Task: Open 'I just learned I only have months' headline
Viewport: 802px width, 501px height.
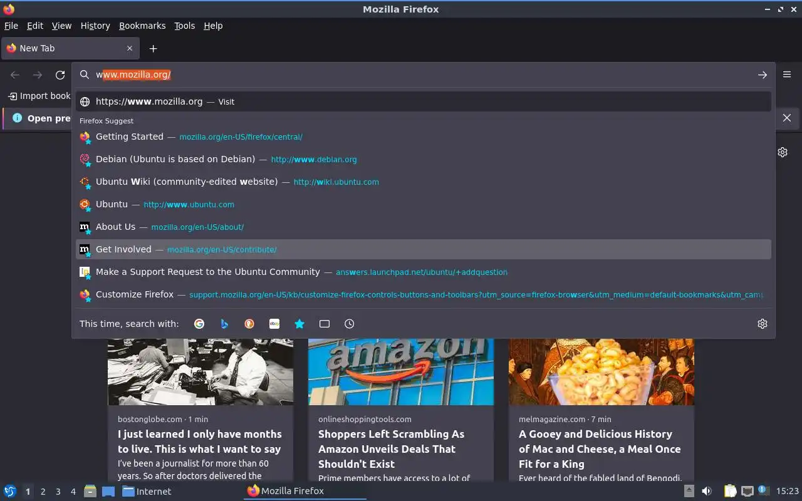Action: click(200, 442)
